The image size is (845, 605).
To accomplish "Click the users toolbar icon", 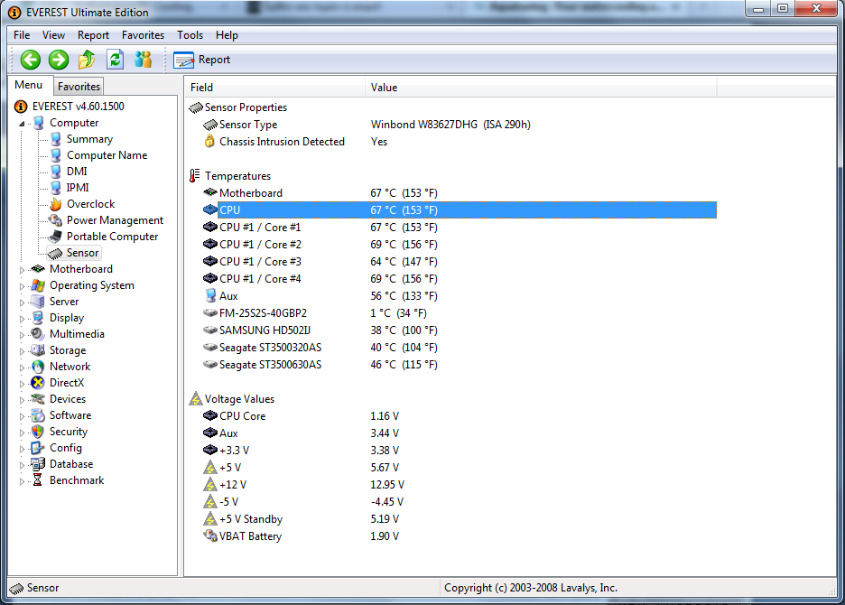I will click(x=143, y=60).
